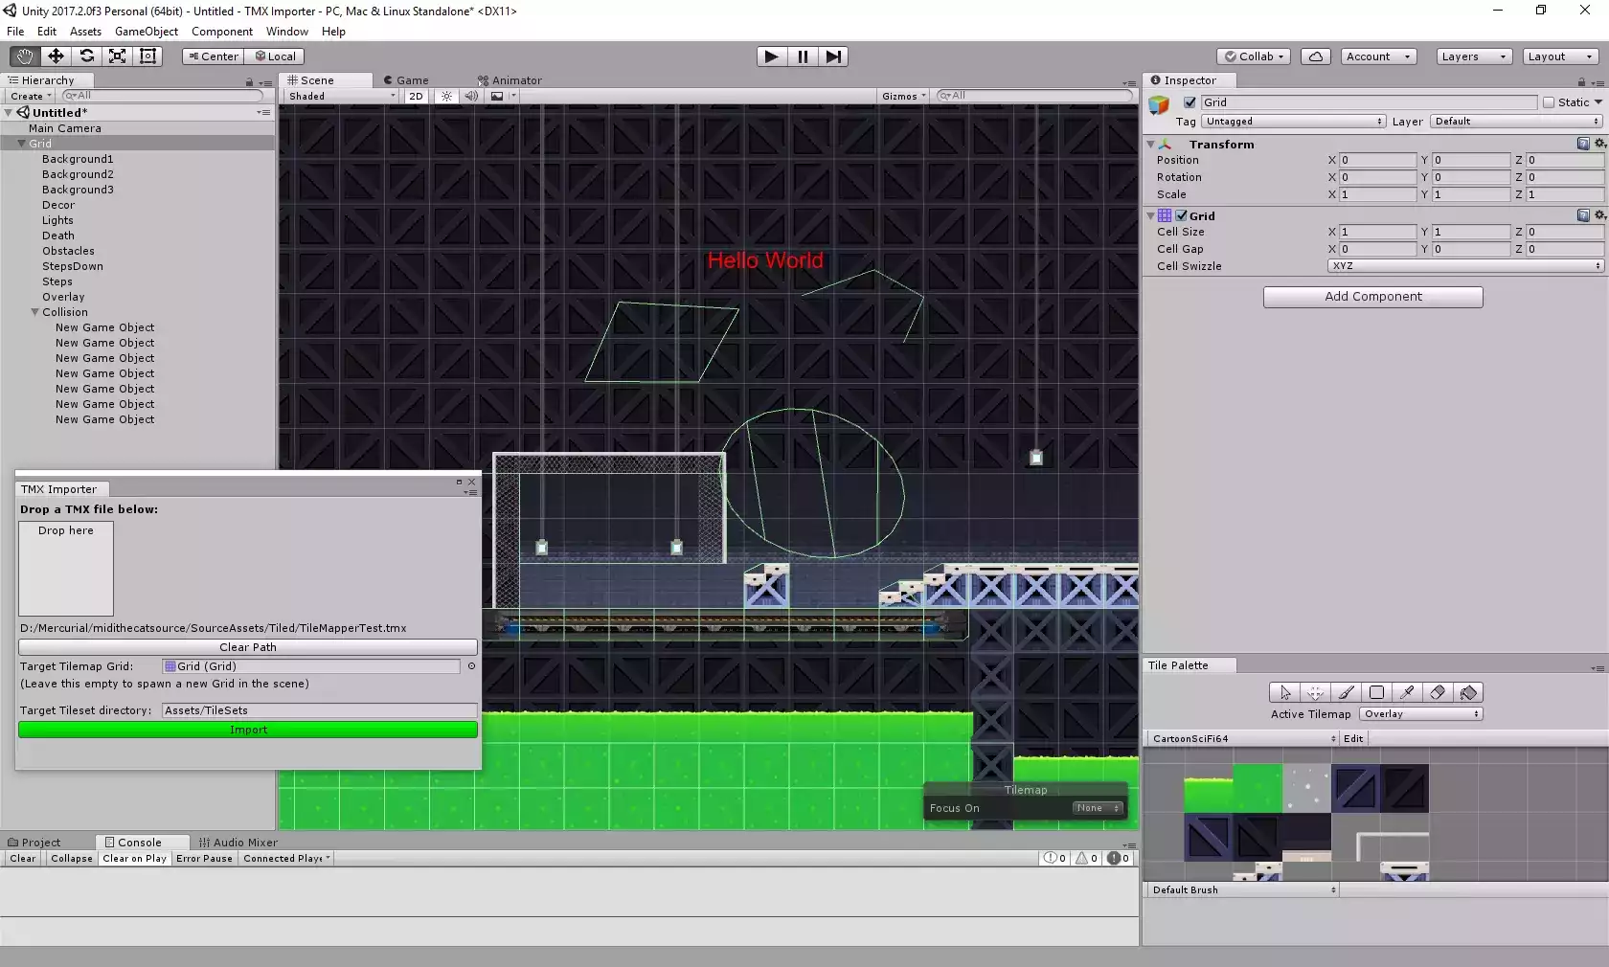Select the Rotate tool
The height and width of the screenshot is (967, 1609).
pos(86,56)
